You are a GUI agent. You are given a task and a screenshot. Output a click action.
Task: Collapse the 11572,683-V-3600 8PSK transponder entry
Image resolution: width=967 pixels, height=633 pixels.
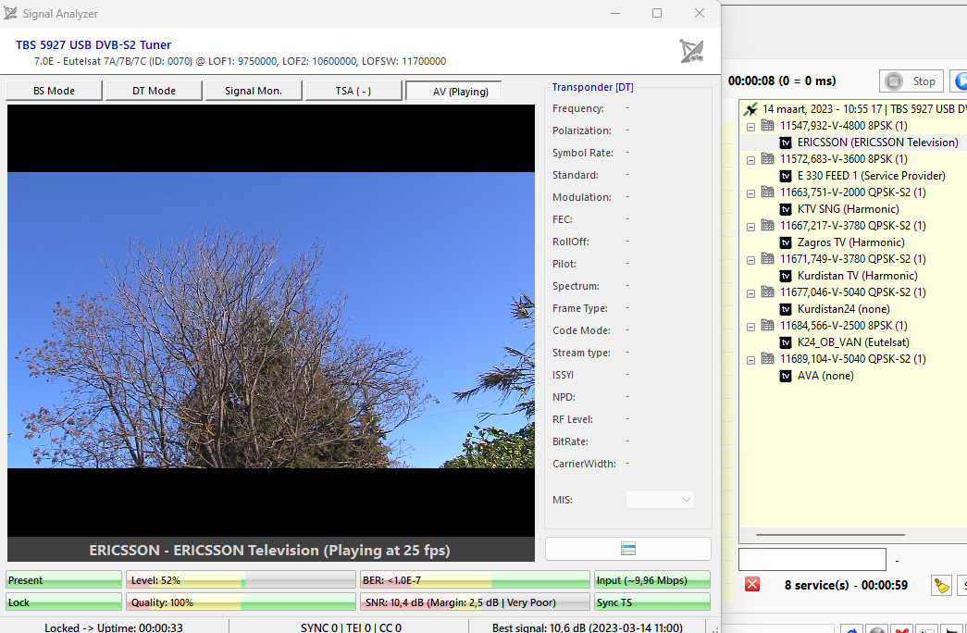(750, 158)
